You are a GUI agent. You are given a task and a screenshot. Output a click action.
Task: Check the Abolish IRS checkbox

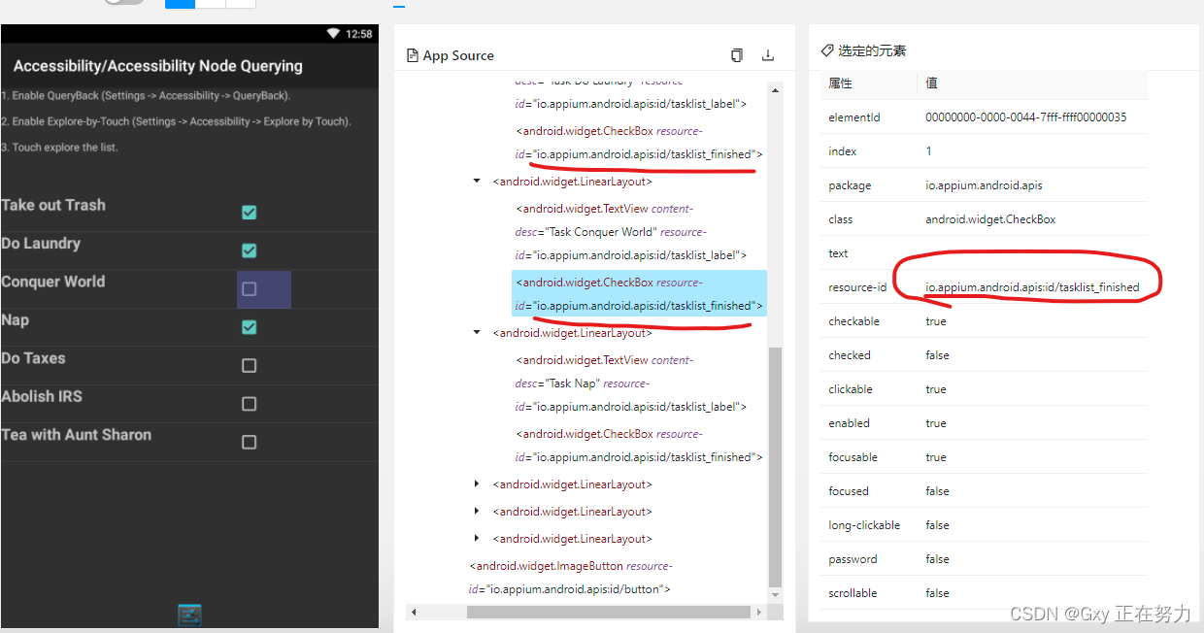point(249,404)
